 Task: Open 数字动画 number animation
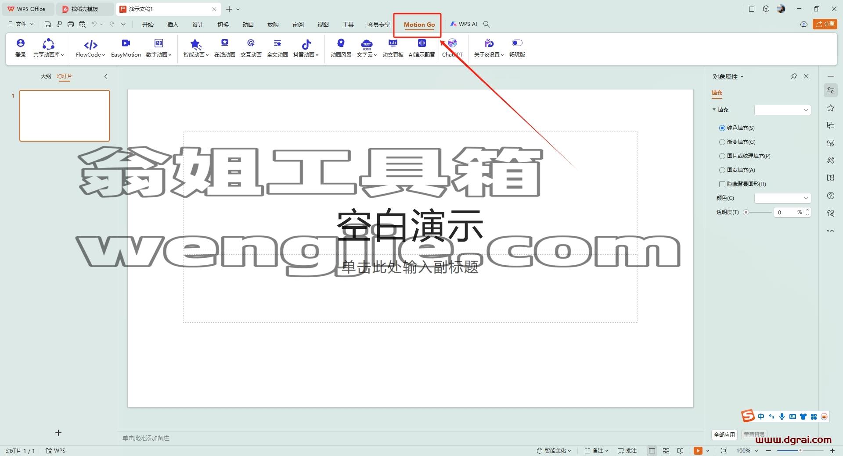[x=159, y=48]
